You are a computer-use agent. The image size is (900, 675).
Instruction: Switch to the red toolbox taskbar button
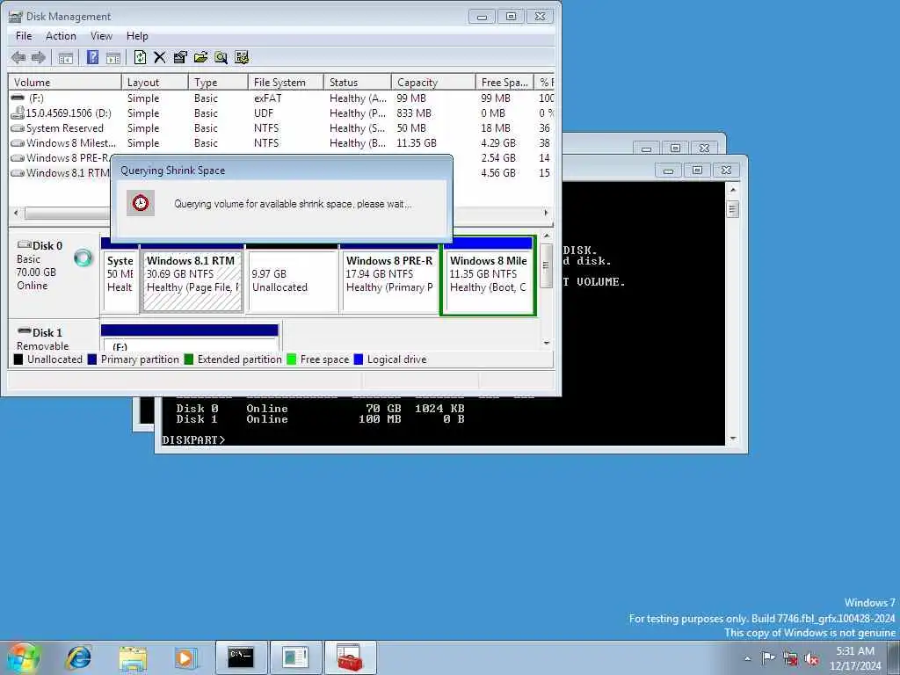click(350, 657)
